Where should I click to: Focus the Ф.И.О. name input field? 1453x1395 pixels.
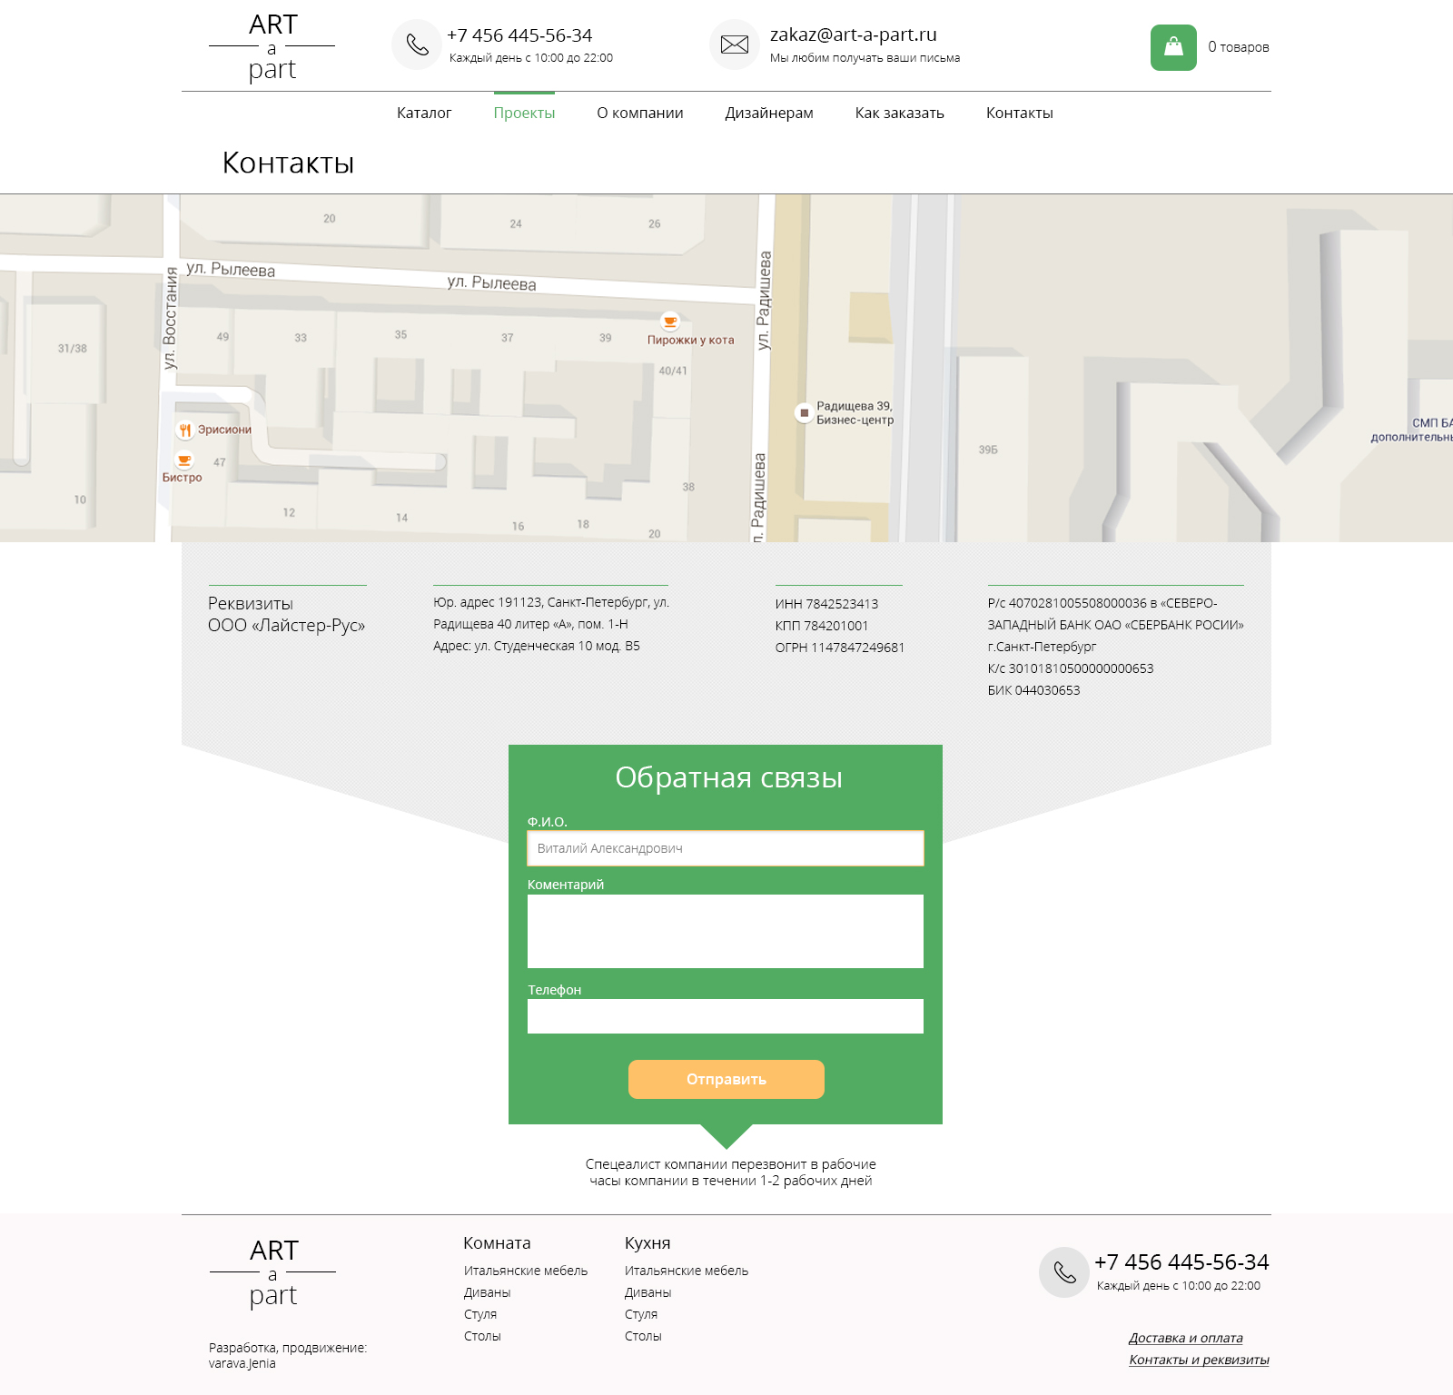pyautogui.click(x=726, y=848)
